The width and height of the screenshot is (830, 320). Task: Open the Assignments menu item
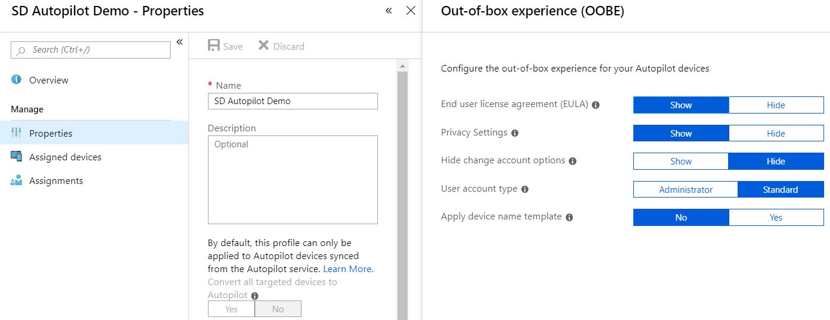click(94, 180)
